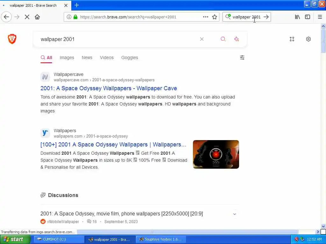
Task: Switch to the CUMSHOT (C:) taskbar window
Action: (x=59, y=239)
